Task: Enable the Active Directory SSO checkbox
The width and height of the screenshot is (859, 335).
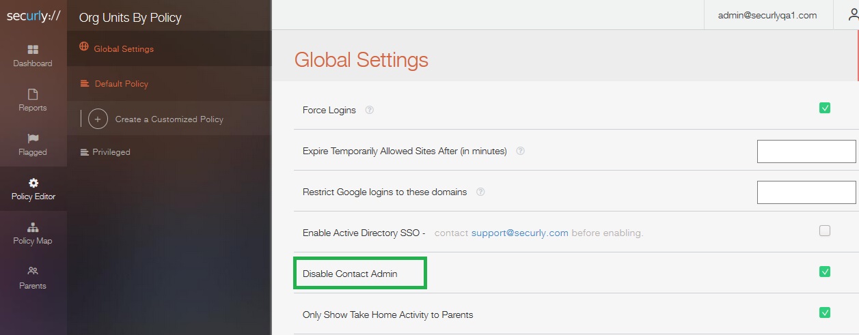Action: click(x=825, y=231)
